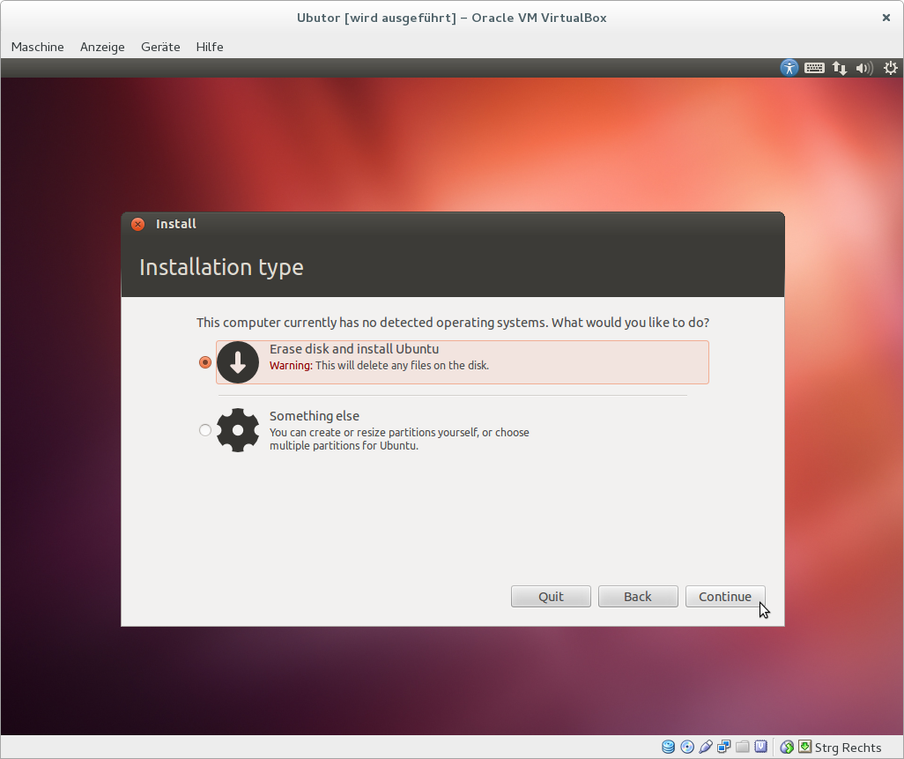
Task: Open the Anzeige menu
Action: (102, 47)
